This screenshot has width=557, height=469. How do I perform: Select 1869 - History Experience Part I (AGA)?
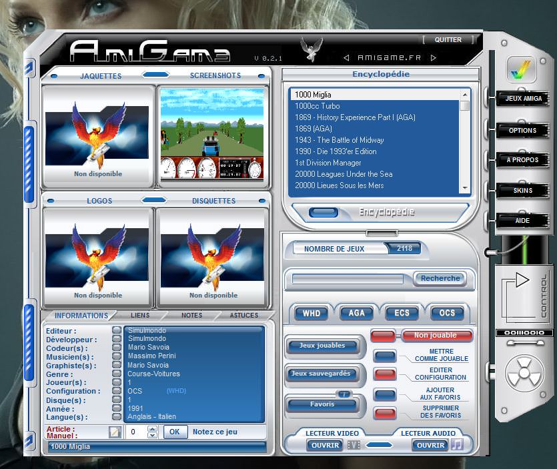(x=375, y=117)
